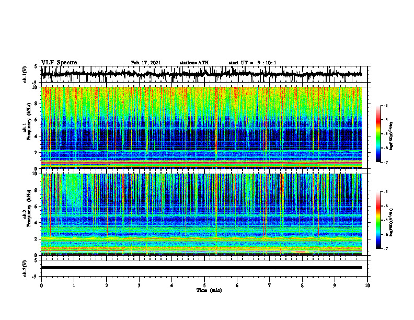Click the '2' tick on the time axis
Viewport: 414px width, 320px height.
coord(107,285)
